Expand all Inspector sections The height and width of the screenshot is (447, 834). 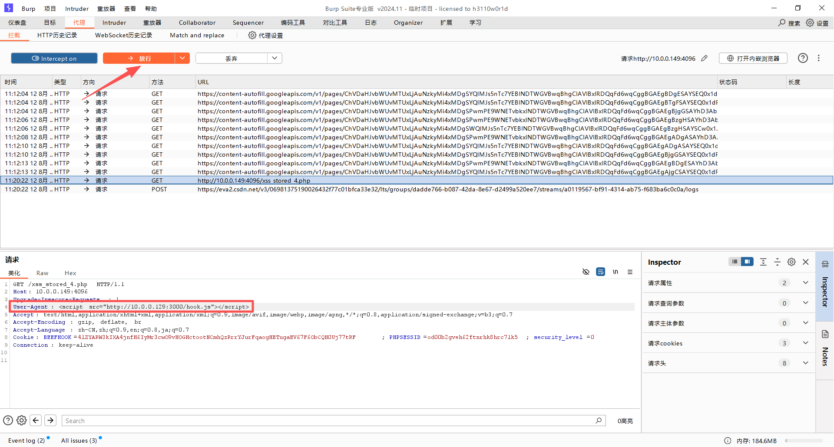(x=763, y=262)
